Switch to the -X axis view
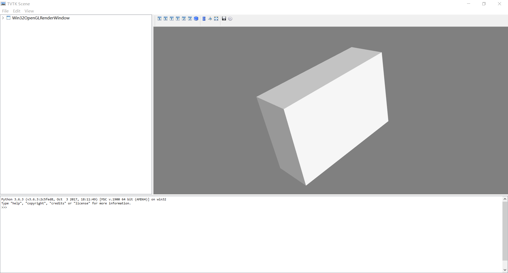 pyautogui.click(x=165, y=19)
